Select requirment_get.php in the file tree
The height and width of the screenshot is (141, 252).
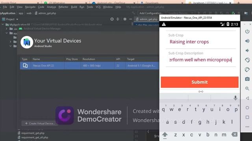[33, 133]
